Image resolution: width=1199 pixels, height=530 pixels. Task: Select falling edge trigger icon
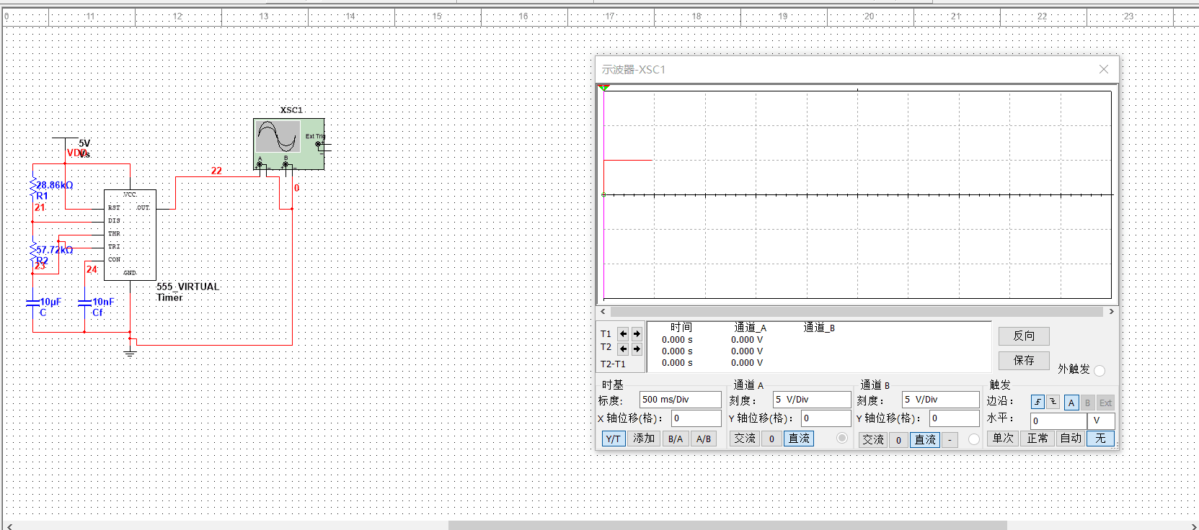point(1053,402)
